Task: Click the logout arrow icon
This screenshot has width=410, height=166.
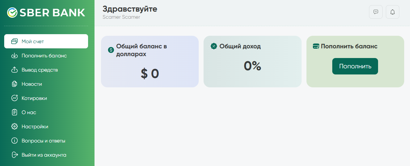Action: tap(14, 155)
